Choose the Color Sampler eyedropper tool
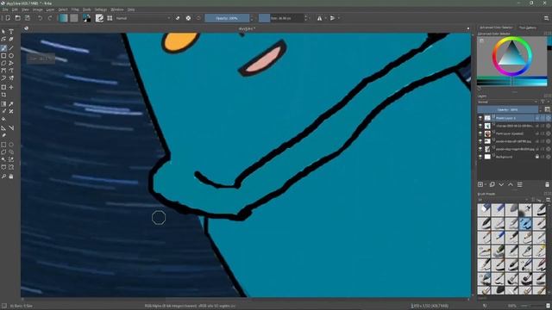This screenshot has width=552, height=310. 11,104
